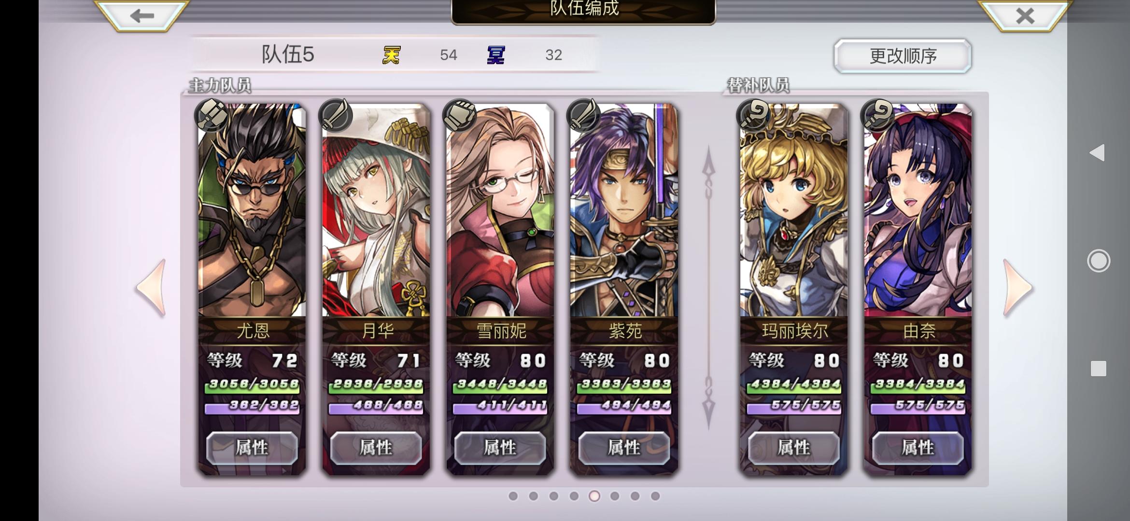
Task: Tap 雪丽妮's green HP bar
Action: 500,385
